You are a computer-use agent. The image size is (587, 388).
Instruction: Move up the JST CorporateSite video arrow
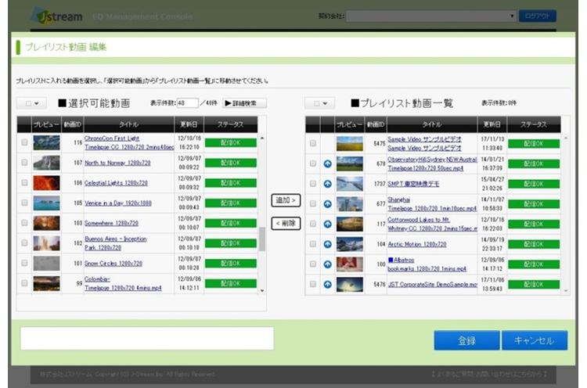click(x=328, y=285)
